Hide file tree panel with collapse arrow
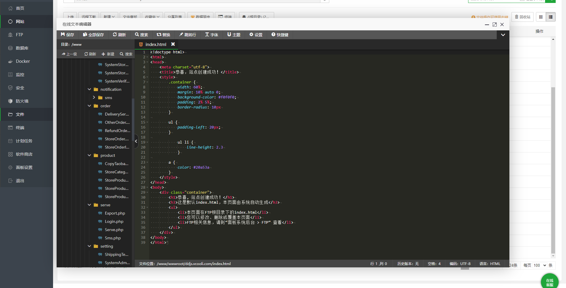The width and height of the screenshot is (566, 288). coord(136,141)
